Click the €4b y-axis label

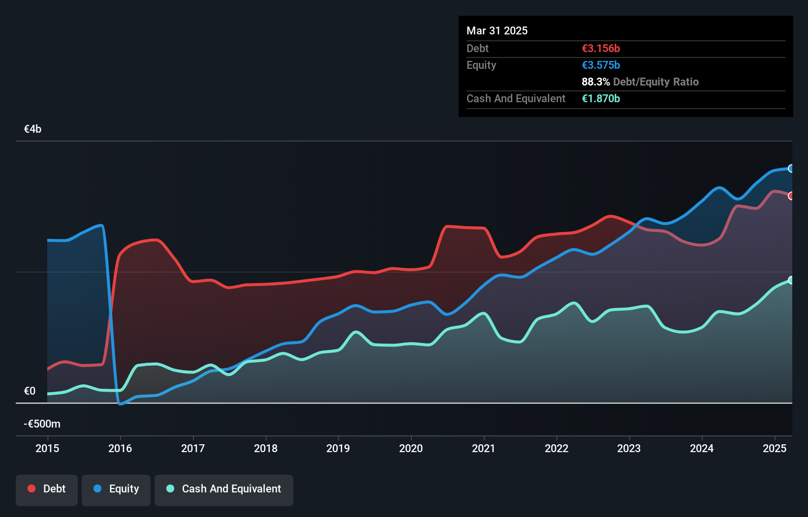pyautogui.click(x=33, y=129)
